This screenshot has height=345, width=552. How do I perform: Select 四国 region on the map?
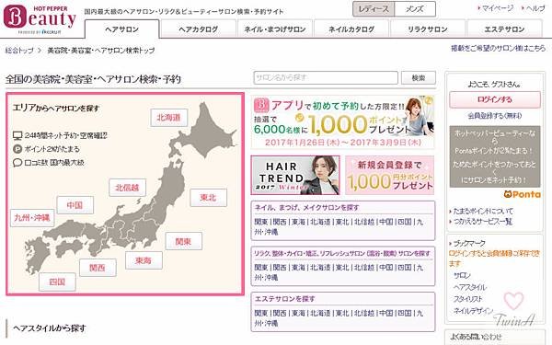57,282
